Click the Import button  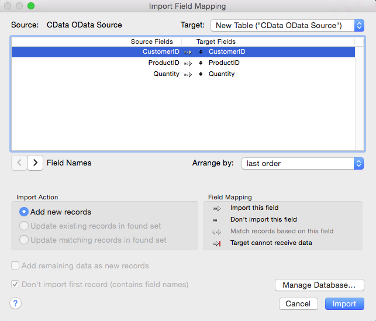click(x=344, y=303)
